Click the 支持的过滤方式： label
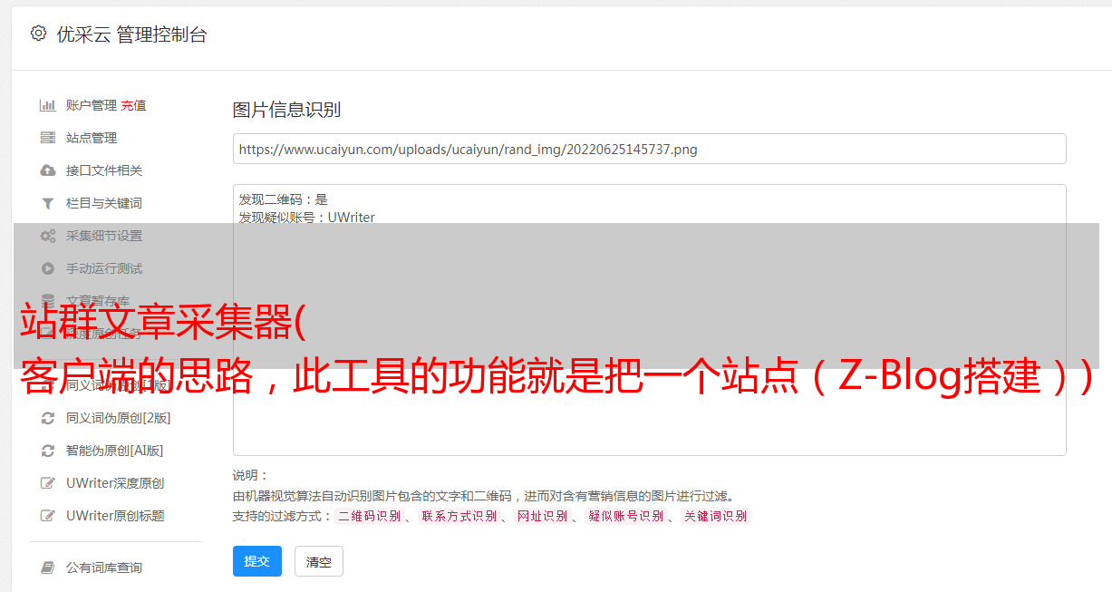 click(x=283, y=516)
